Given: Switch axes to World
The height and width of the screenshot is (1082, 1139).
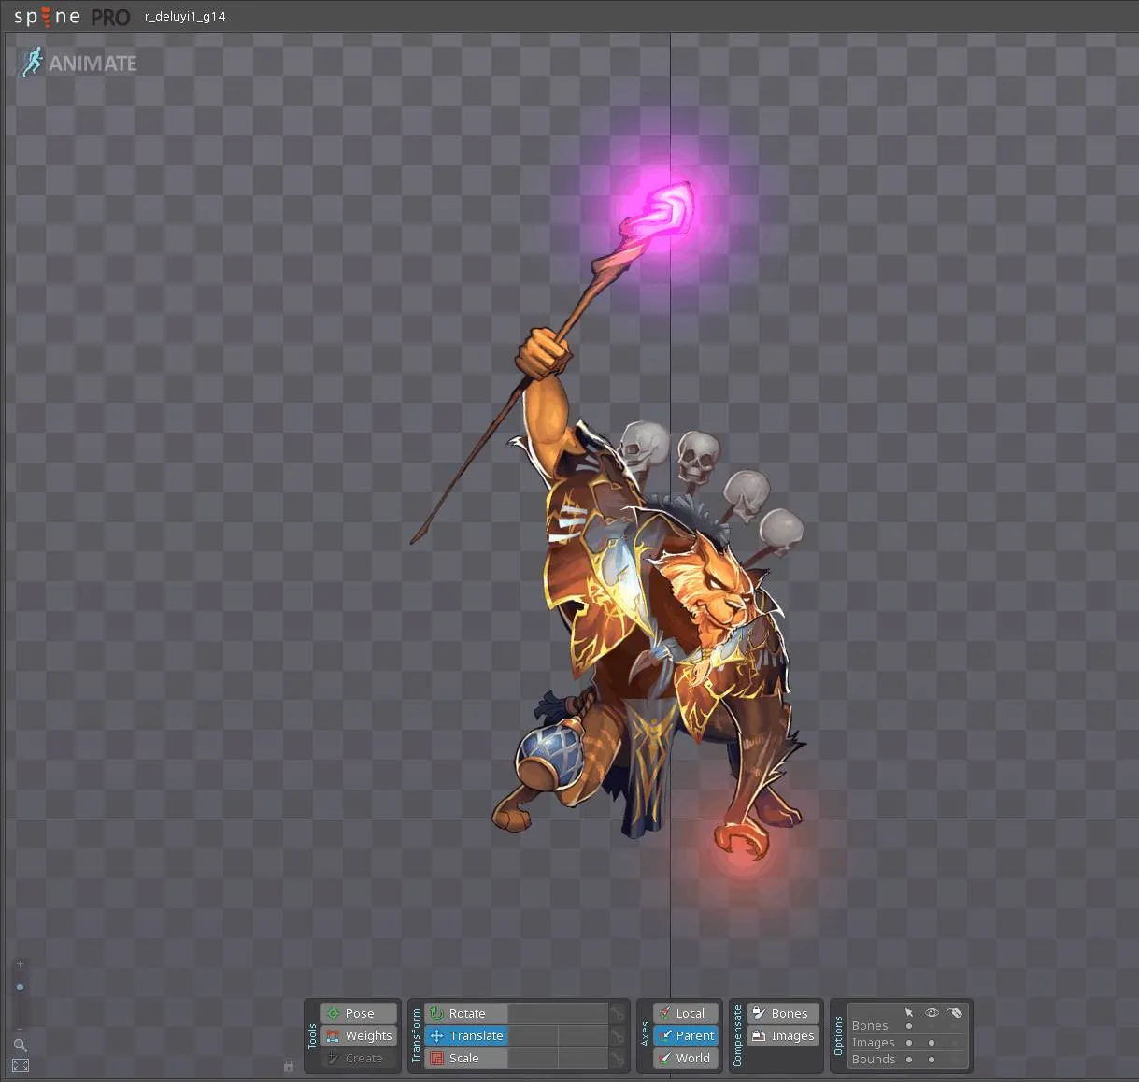Looking at the screenshot, I should click(686, 1058).
